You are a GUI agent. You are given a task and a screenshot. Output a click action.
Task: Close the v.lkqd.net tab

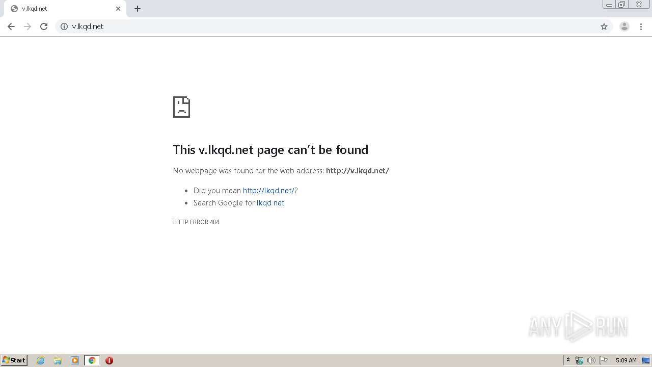118,9
